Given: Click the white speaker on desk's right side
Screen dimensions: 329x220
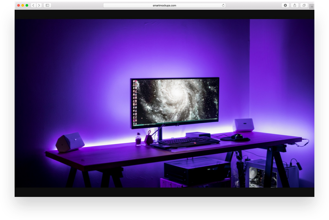Looking at the screenshot, I should click(x=243, y=125).
